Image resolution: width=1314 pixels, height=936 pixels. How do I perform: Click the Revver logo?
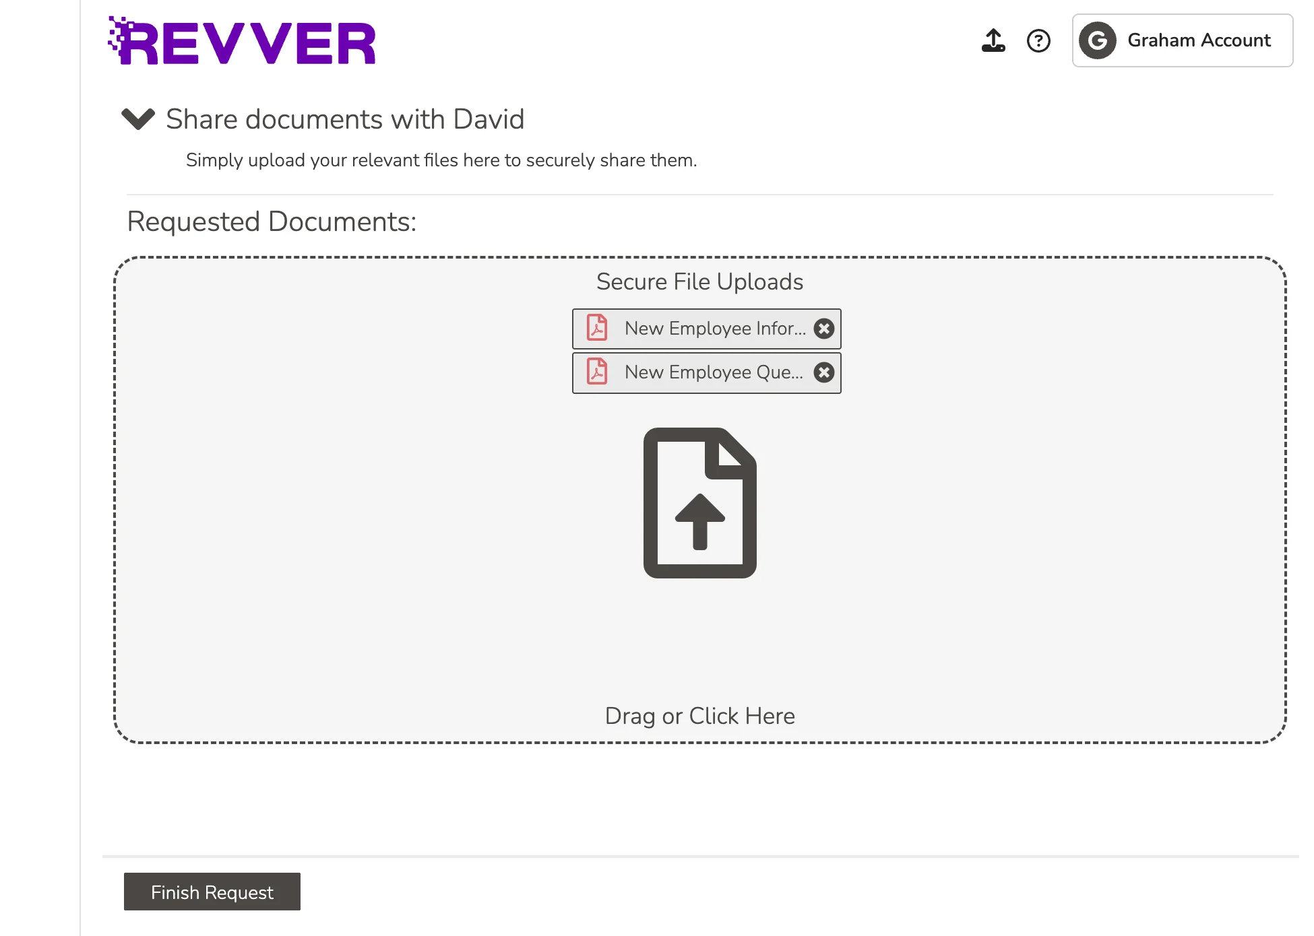point(243,42)
